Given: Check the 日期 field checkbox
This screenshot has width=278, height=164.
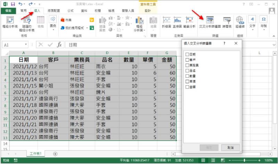Looking at the screenshot, I should tap(187, 54).
